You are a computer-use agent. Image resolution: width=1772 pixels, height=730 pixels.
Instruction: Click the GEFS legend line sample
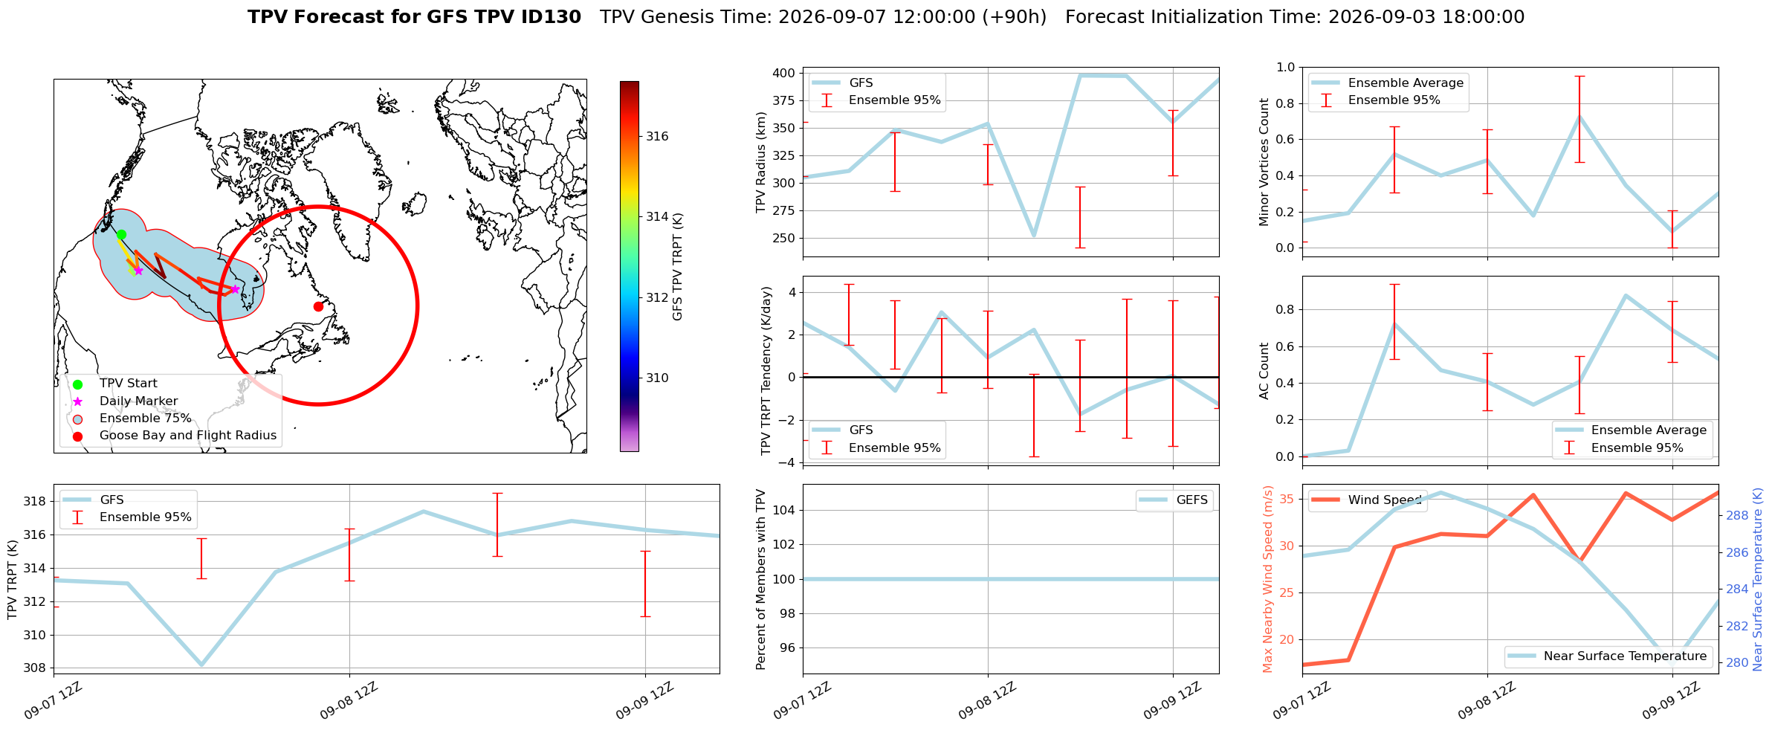(x=1153, y=500)
